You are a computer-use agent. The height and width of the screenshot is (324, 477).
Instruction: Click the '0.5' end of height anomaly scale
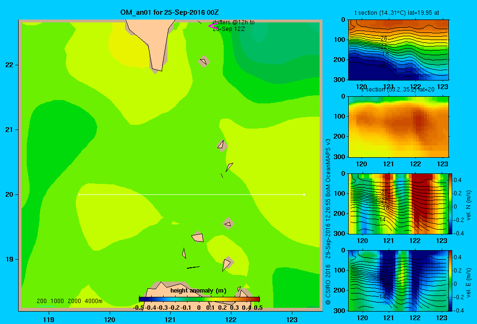258,308
